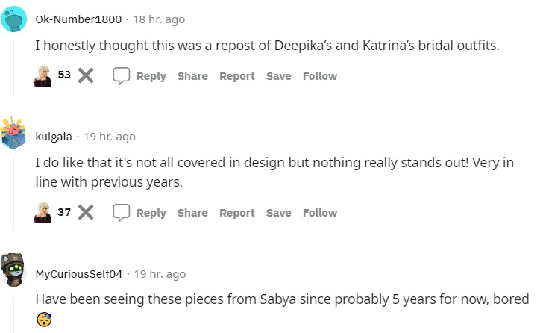
Task: Click speech bubble icon on kulgala's comment
Action: (122, 213)
